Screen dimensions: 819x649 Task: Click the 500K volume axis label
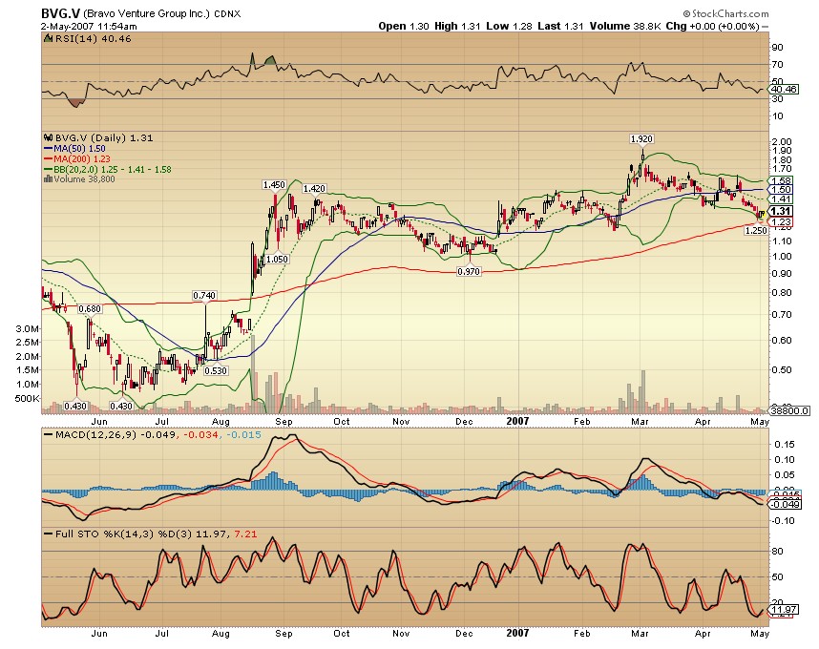pyautogui.click(x=27, y=398)
